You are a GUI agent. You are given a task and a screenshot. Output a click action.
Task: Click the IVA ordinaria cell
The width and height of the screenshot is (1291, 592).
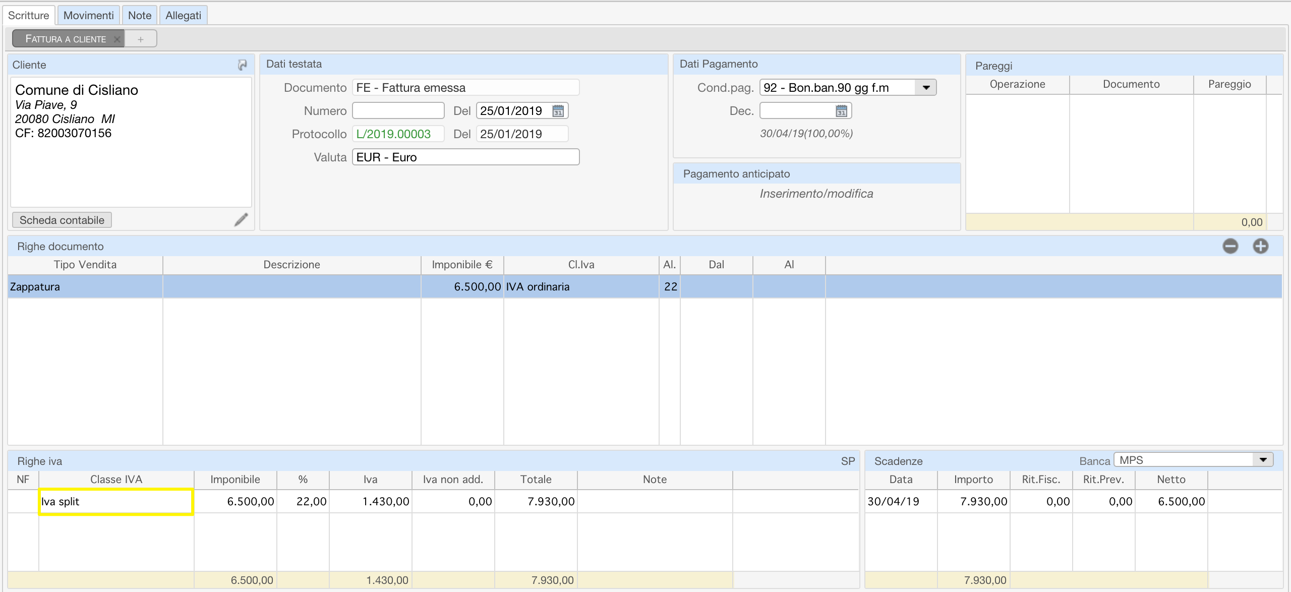[581, 286]
